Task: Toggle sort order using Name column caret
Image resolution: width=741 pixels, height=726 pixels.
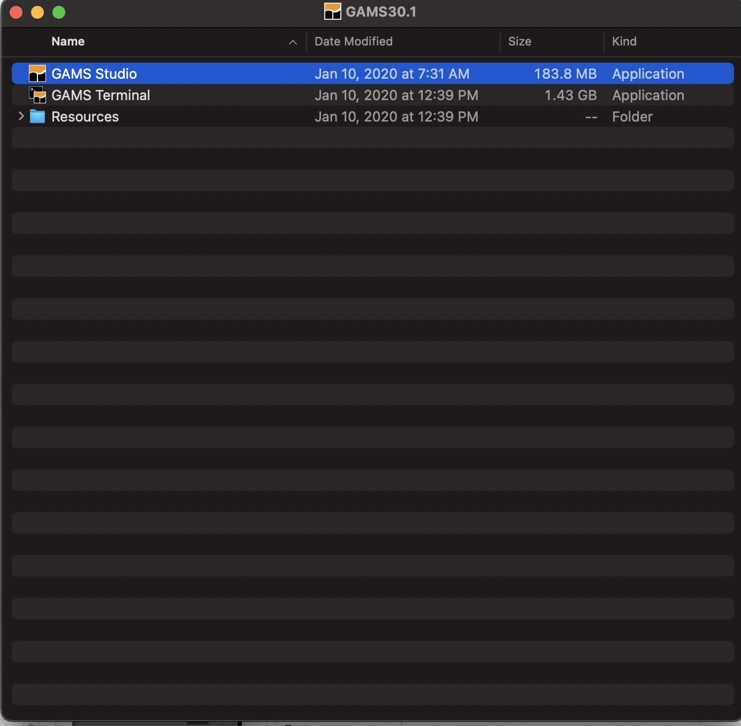Action: tap(293, 42)
